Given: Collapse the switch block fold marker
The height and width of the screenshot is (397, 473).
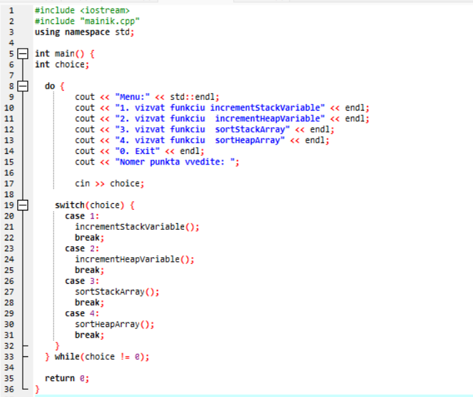Looking at the screenshot, I should 23,205.
